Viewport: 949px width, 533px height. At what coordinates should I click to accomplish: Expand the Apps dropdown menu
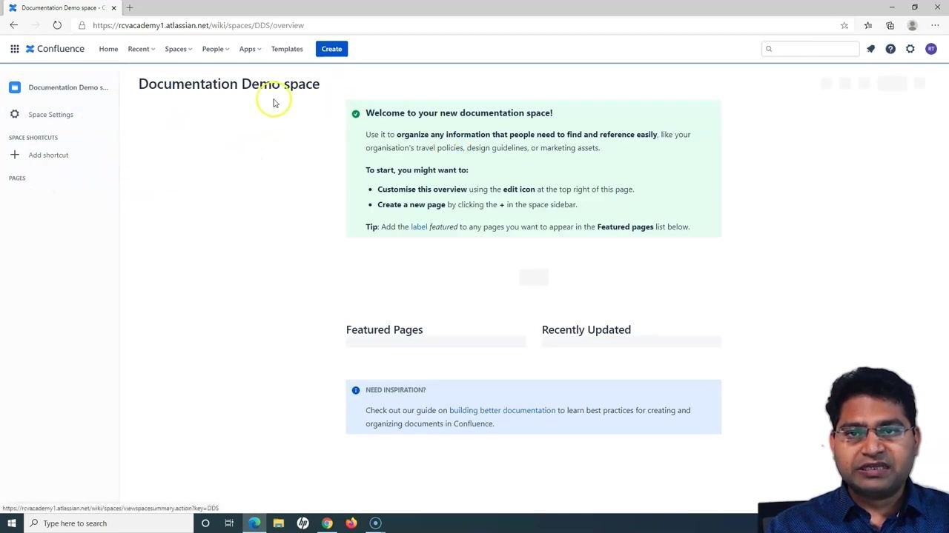(x=250, y=49)
